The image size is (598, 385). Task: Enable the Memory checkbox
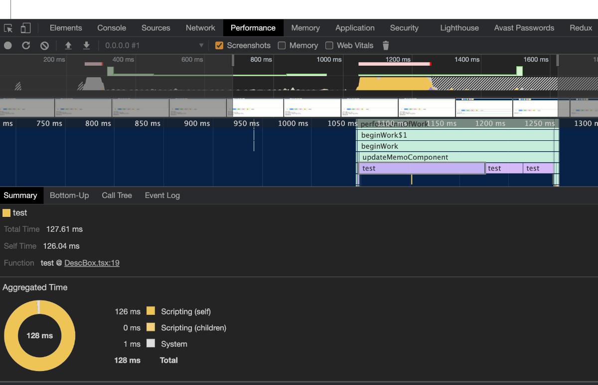[282, 45]
